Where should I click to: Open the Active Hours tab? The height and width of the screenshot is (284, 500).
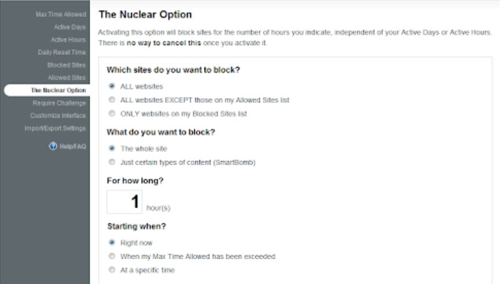click(68, 40)
